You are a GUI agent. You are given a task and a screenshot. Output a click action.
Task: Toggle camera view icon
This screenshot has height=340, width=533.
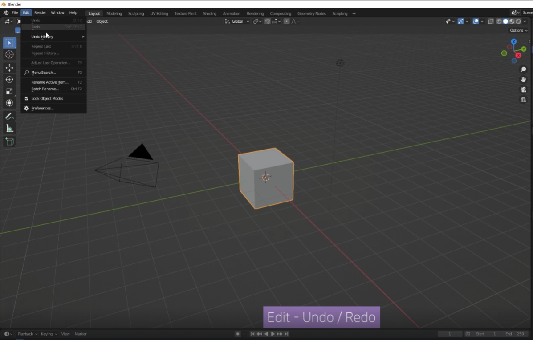pos(523,89)
